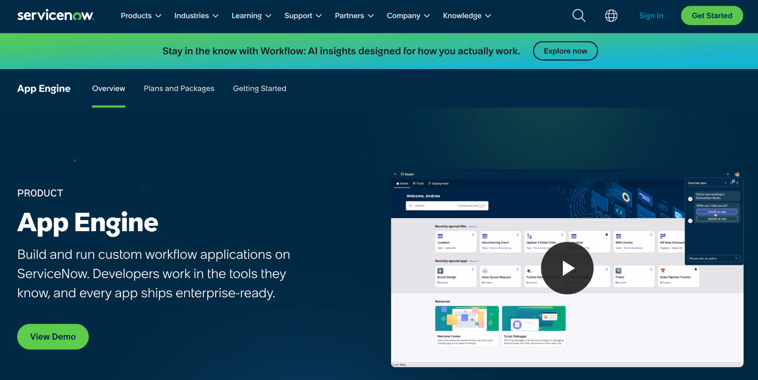Click the 'Build and run custom workflow' paragraph
Screen dimensions: 758x380
click(x=154, y=274)
